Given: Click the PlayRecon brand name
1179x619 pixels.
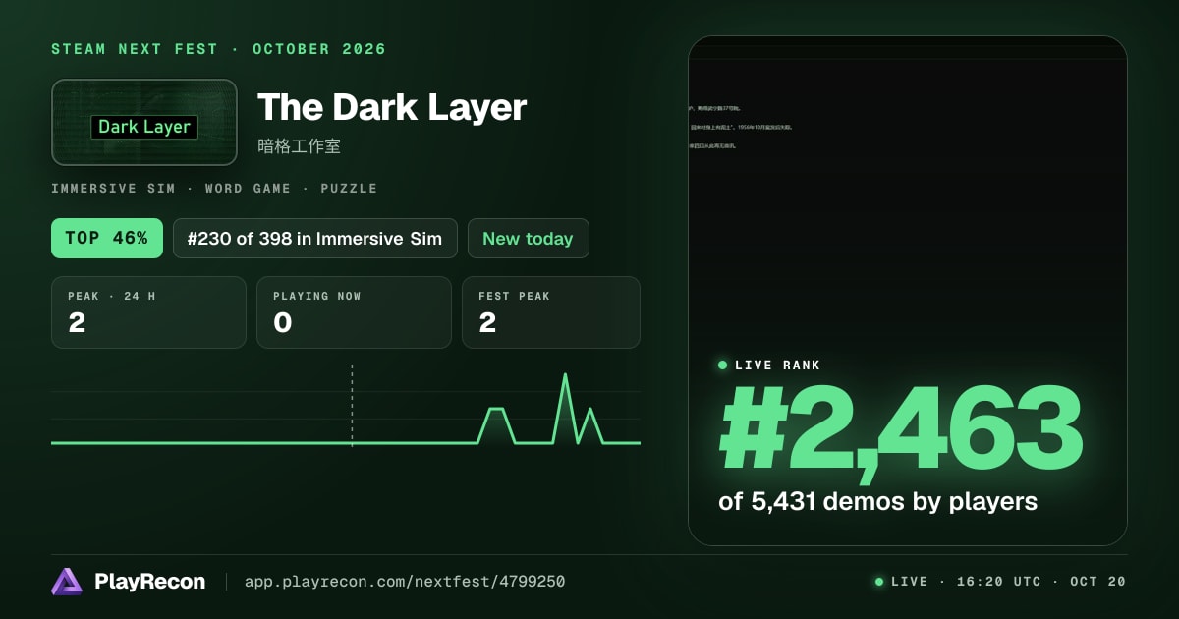Looking at the screenshot, I should coord(149,582).
